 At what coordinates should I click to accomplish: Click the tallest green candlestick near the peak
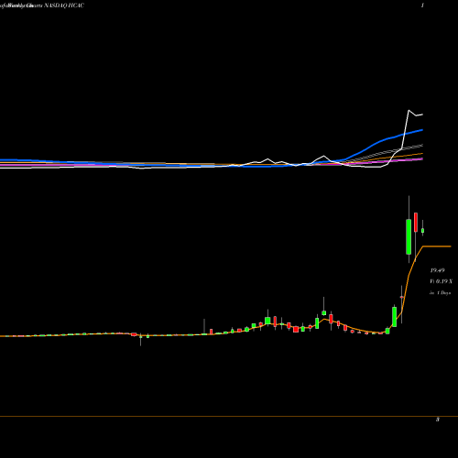(x=409, y=236)
